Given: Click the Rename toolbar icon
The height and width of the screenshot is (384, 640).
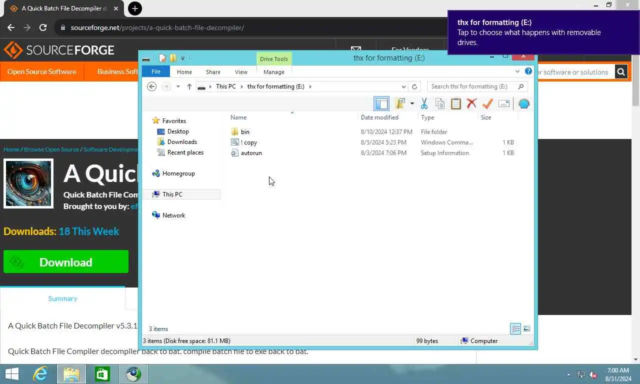Looking at the screenshot, I should click(504, 103).
